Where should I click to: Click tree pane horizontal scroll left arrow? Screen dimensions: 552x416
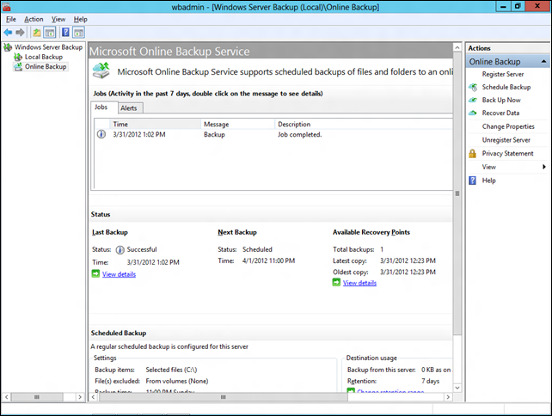[6, 397]
